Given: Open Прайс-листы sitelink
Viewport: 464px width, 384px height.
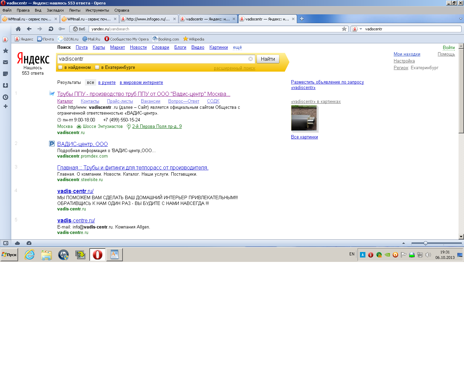Looking at the screenshot, I should tap(120, 101).
